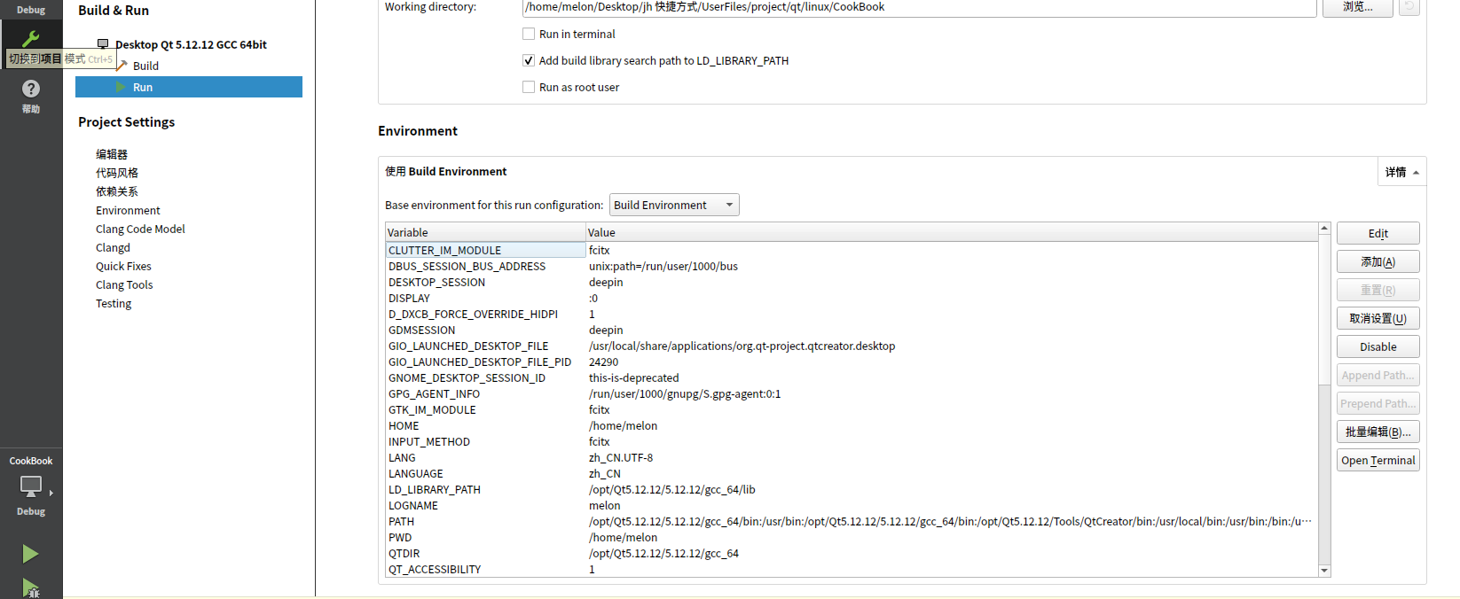Toggle Add build library search path to LD_LIBRARY_PATH
This screenshot has width=1460, height=599.
(x=529, y=60)
